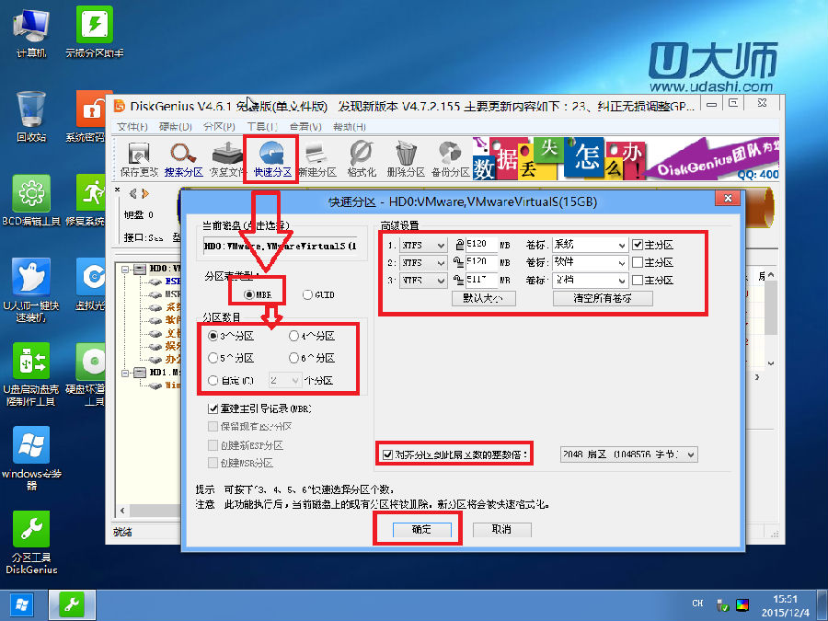Open the 文件(F) menu
The height and width of the screenshot is (621, 828).
click(132, 127)
